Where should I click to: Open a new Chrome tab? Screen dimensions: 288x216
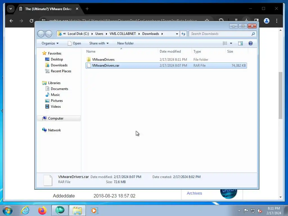[x=87, y=9]
